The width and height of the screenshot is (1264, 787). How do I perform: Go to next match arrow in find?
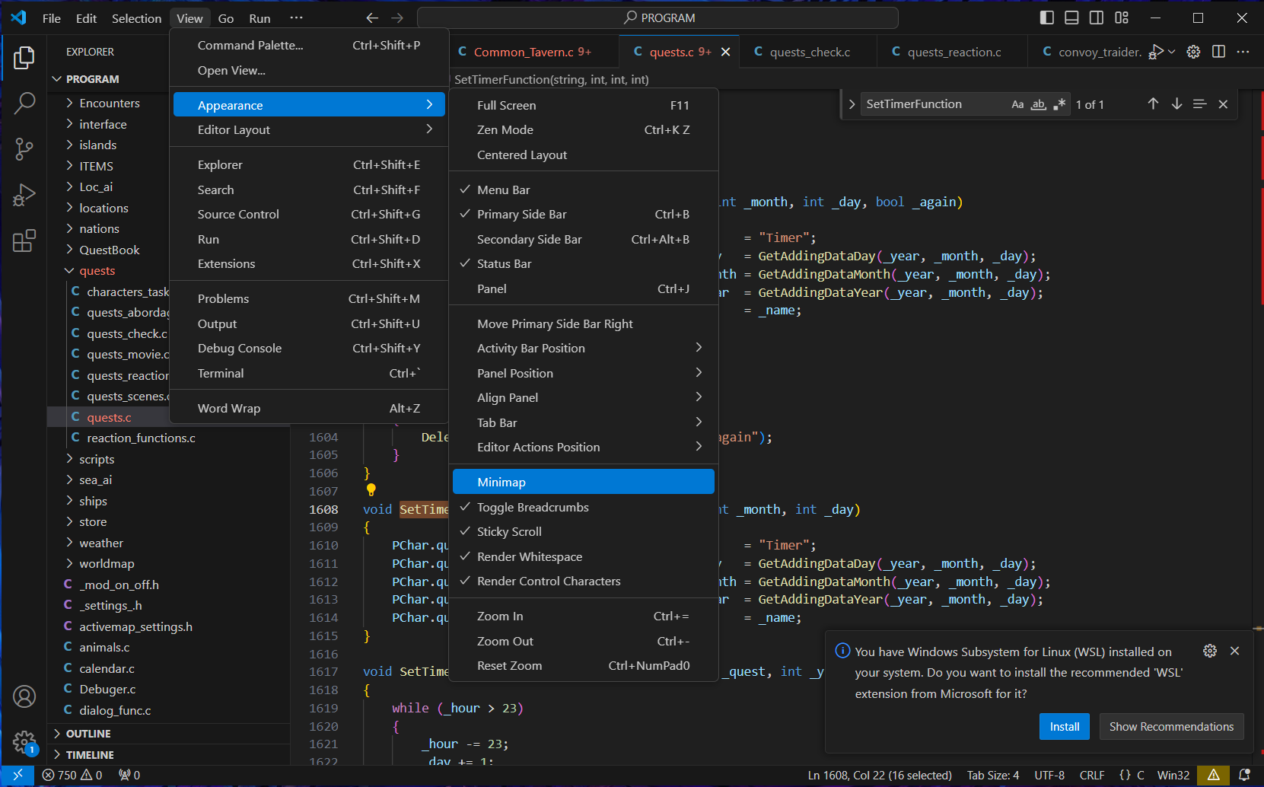(1176, 104)
